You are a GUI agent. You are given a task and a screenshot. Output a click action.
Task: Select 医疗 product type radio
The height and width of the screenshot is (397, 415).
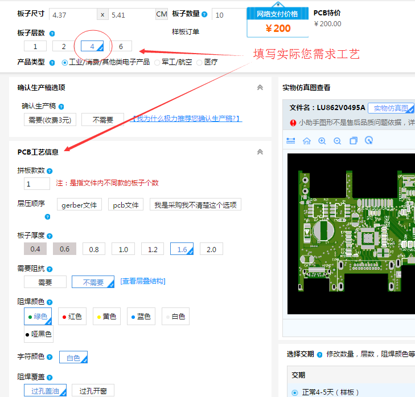pos(199,62)
